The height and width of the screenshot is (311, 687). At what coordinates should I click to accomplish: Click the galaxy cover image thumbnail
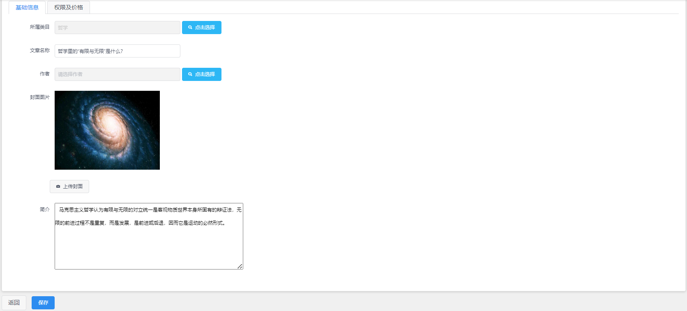tap(107, 130)
